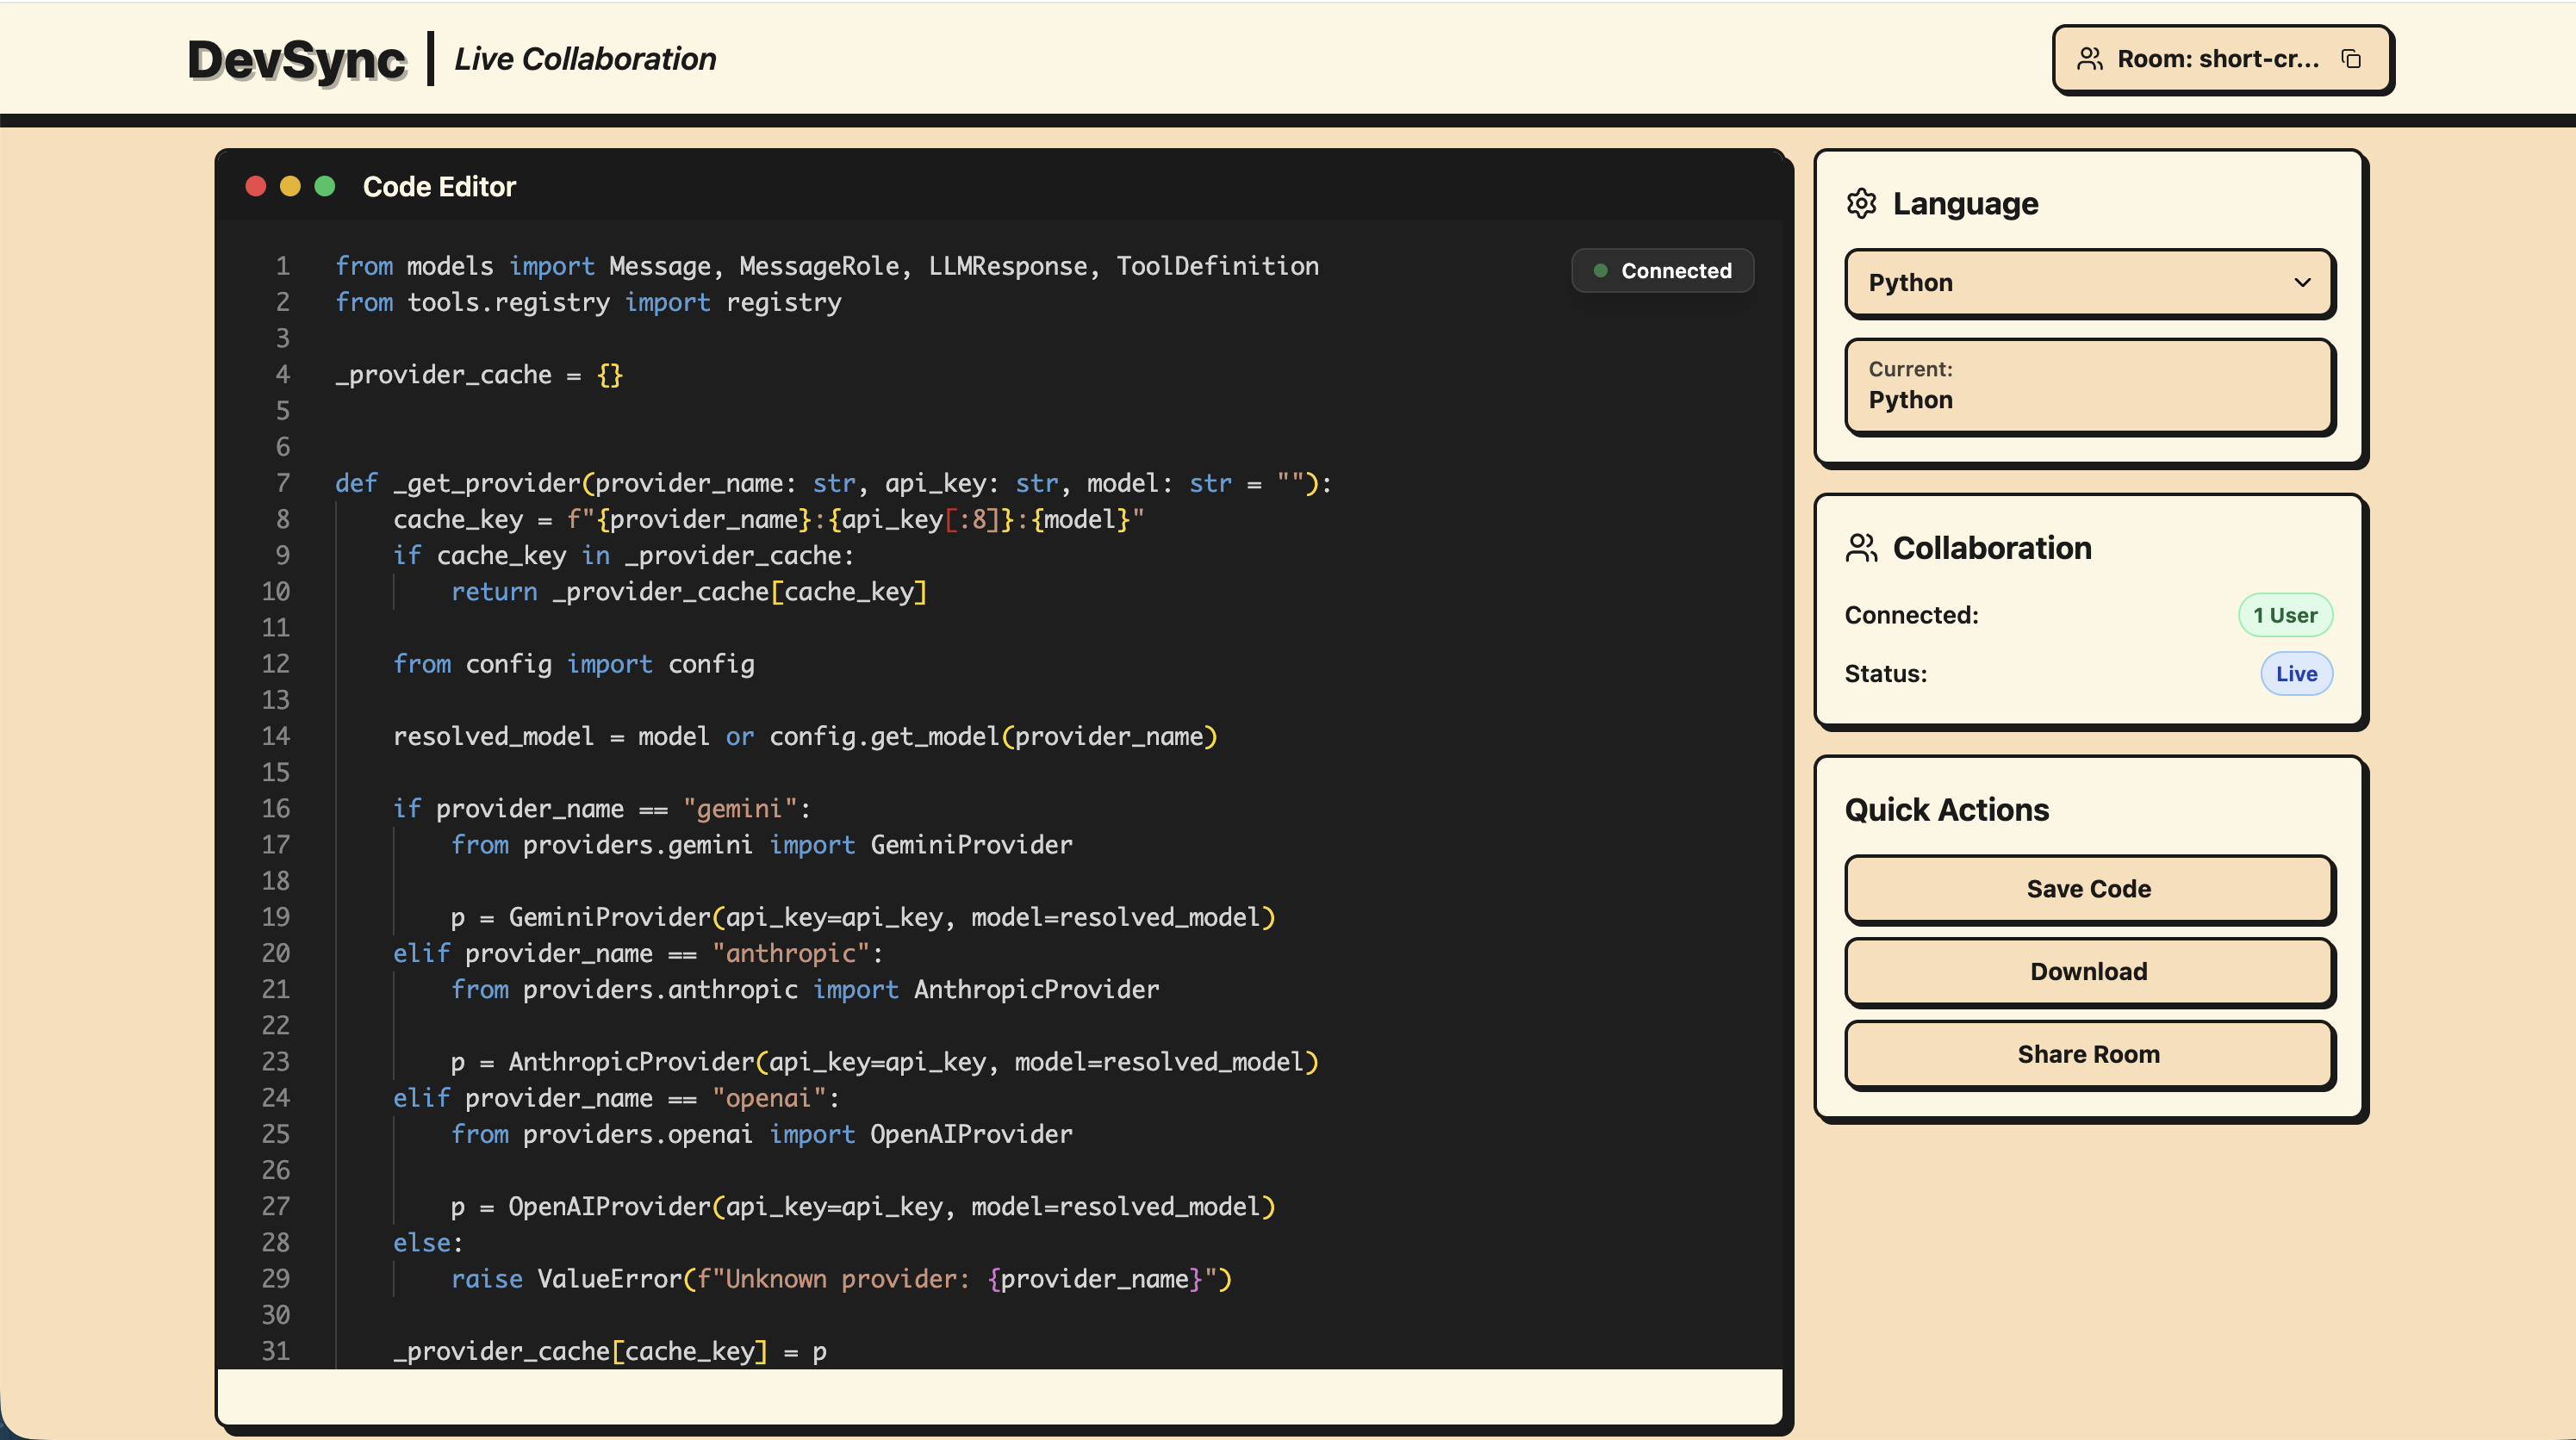Click the green window dot
Image resolution: width=2576 pixels, height=1440 pixels.
(x=325, y=187)
